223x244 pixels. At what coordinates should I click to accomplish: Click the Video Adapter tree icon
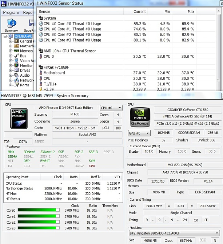[x=16, y=60]
